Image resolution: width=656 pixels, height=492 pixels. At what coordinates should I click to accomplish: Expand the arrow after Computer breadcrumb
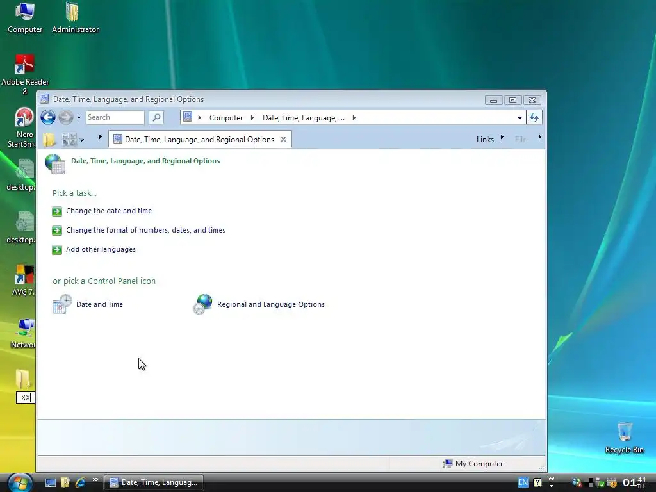pyautogui.click(x=252, y=118)
